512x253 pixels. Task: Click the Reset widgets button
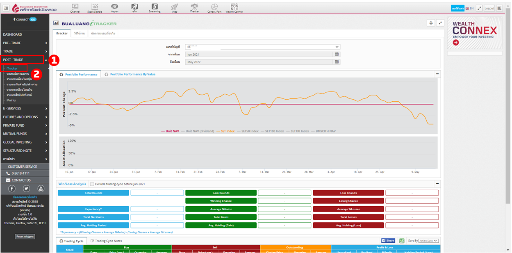click(x=25, y=237)
